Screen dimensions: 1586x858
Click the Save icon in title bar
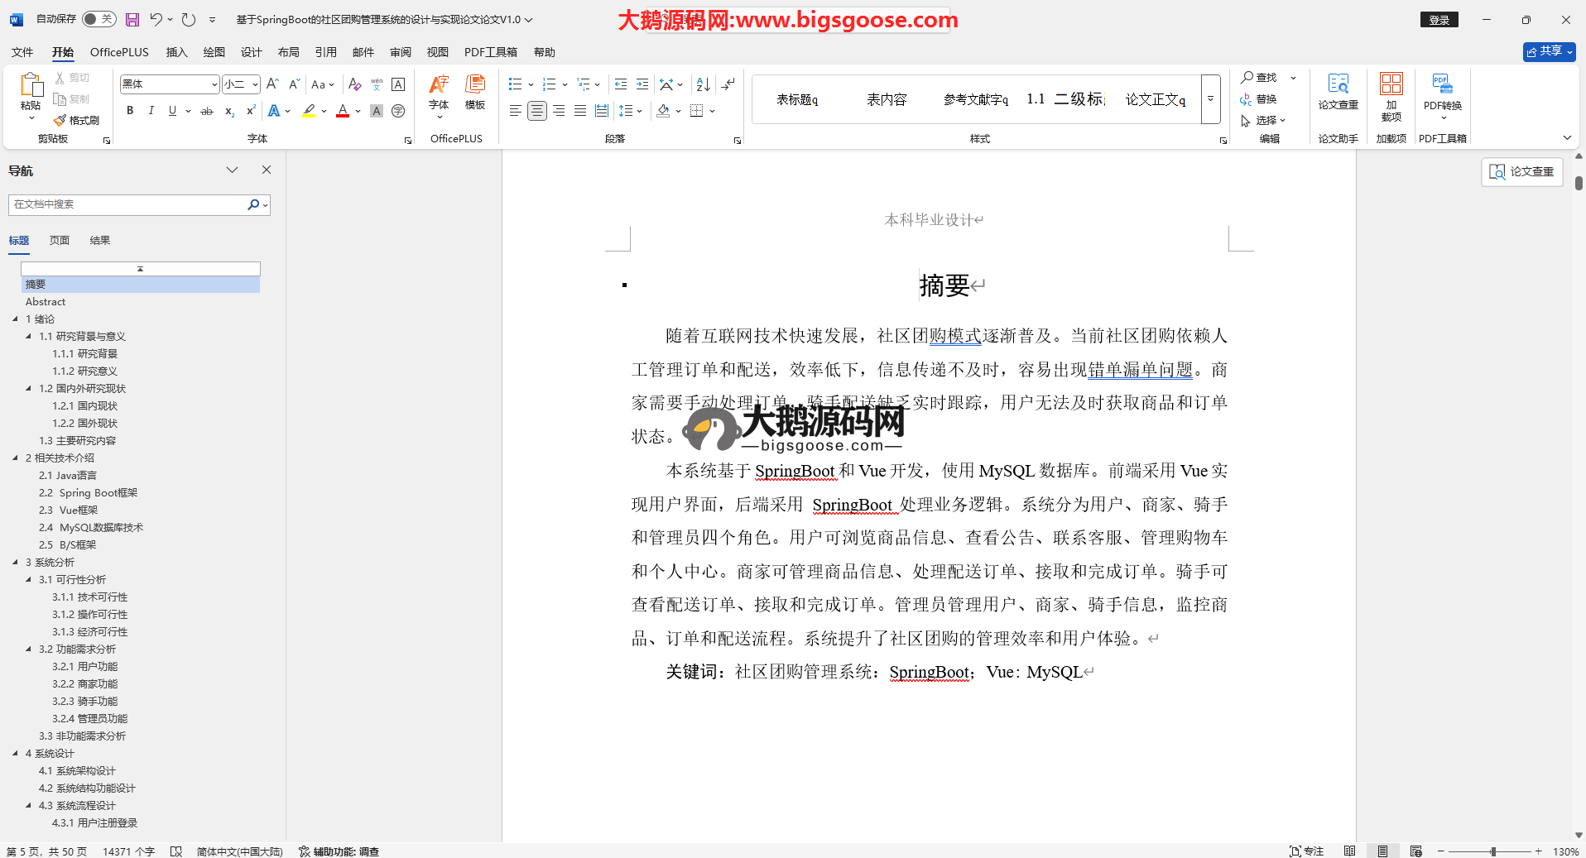[132, 19]
